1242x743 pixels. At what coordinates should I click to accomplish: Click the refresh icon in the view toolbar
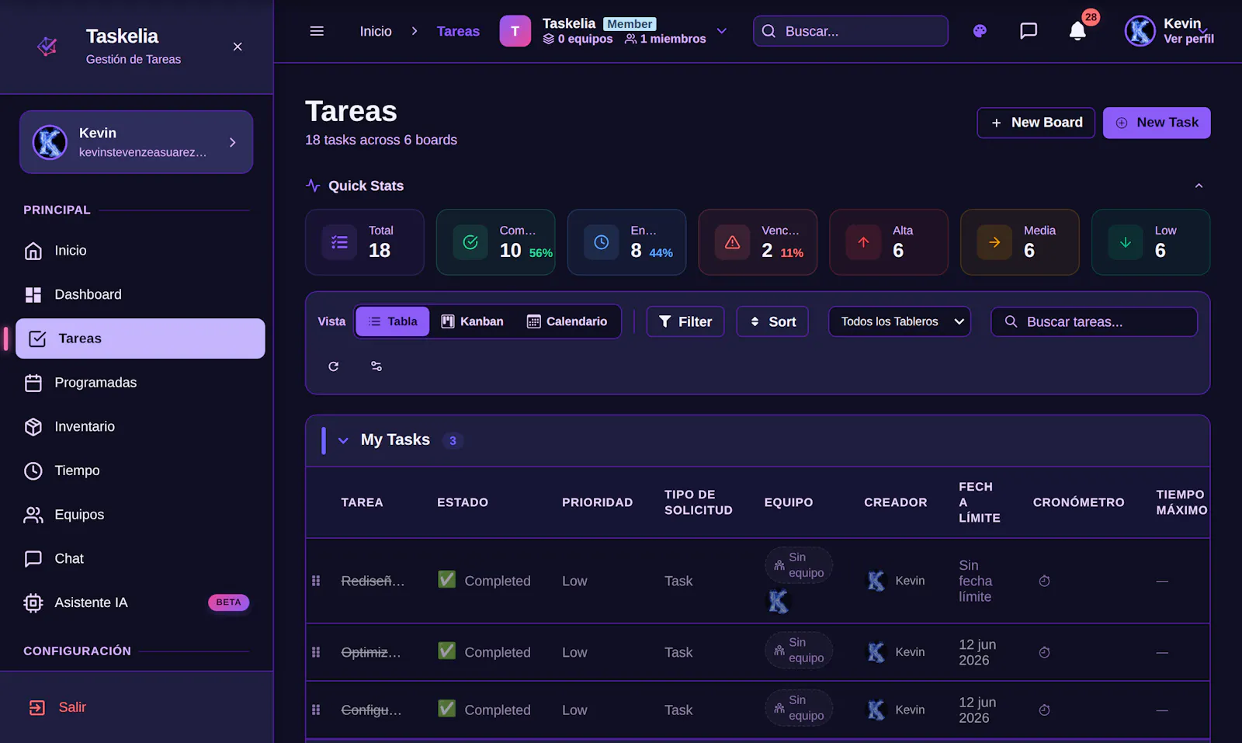[333, 366]
